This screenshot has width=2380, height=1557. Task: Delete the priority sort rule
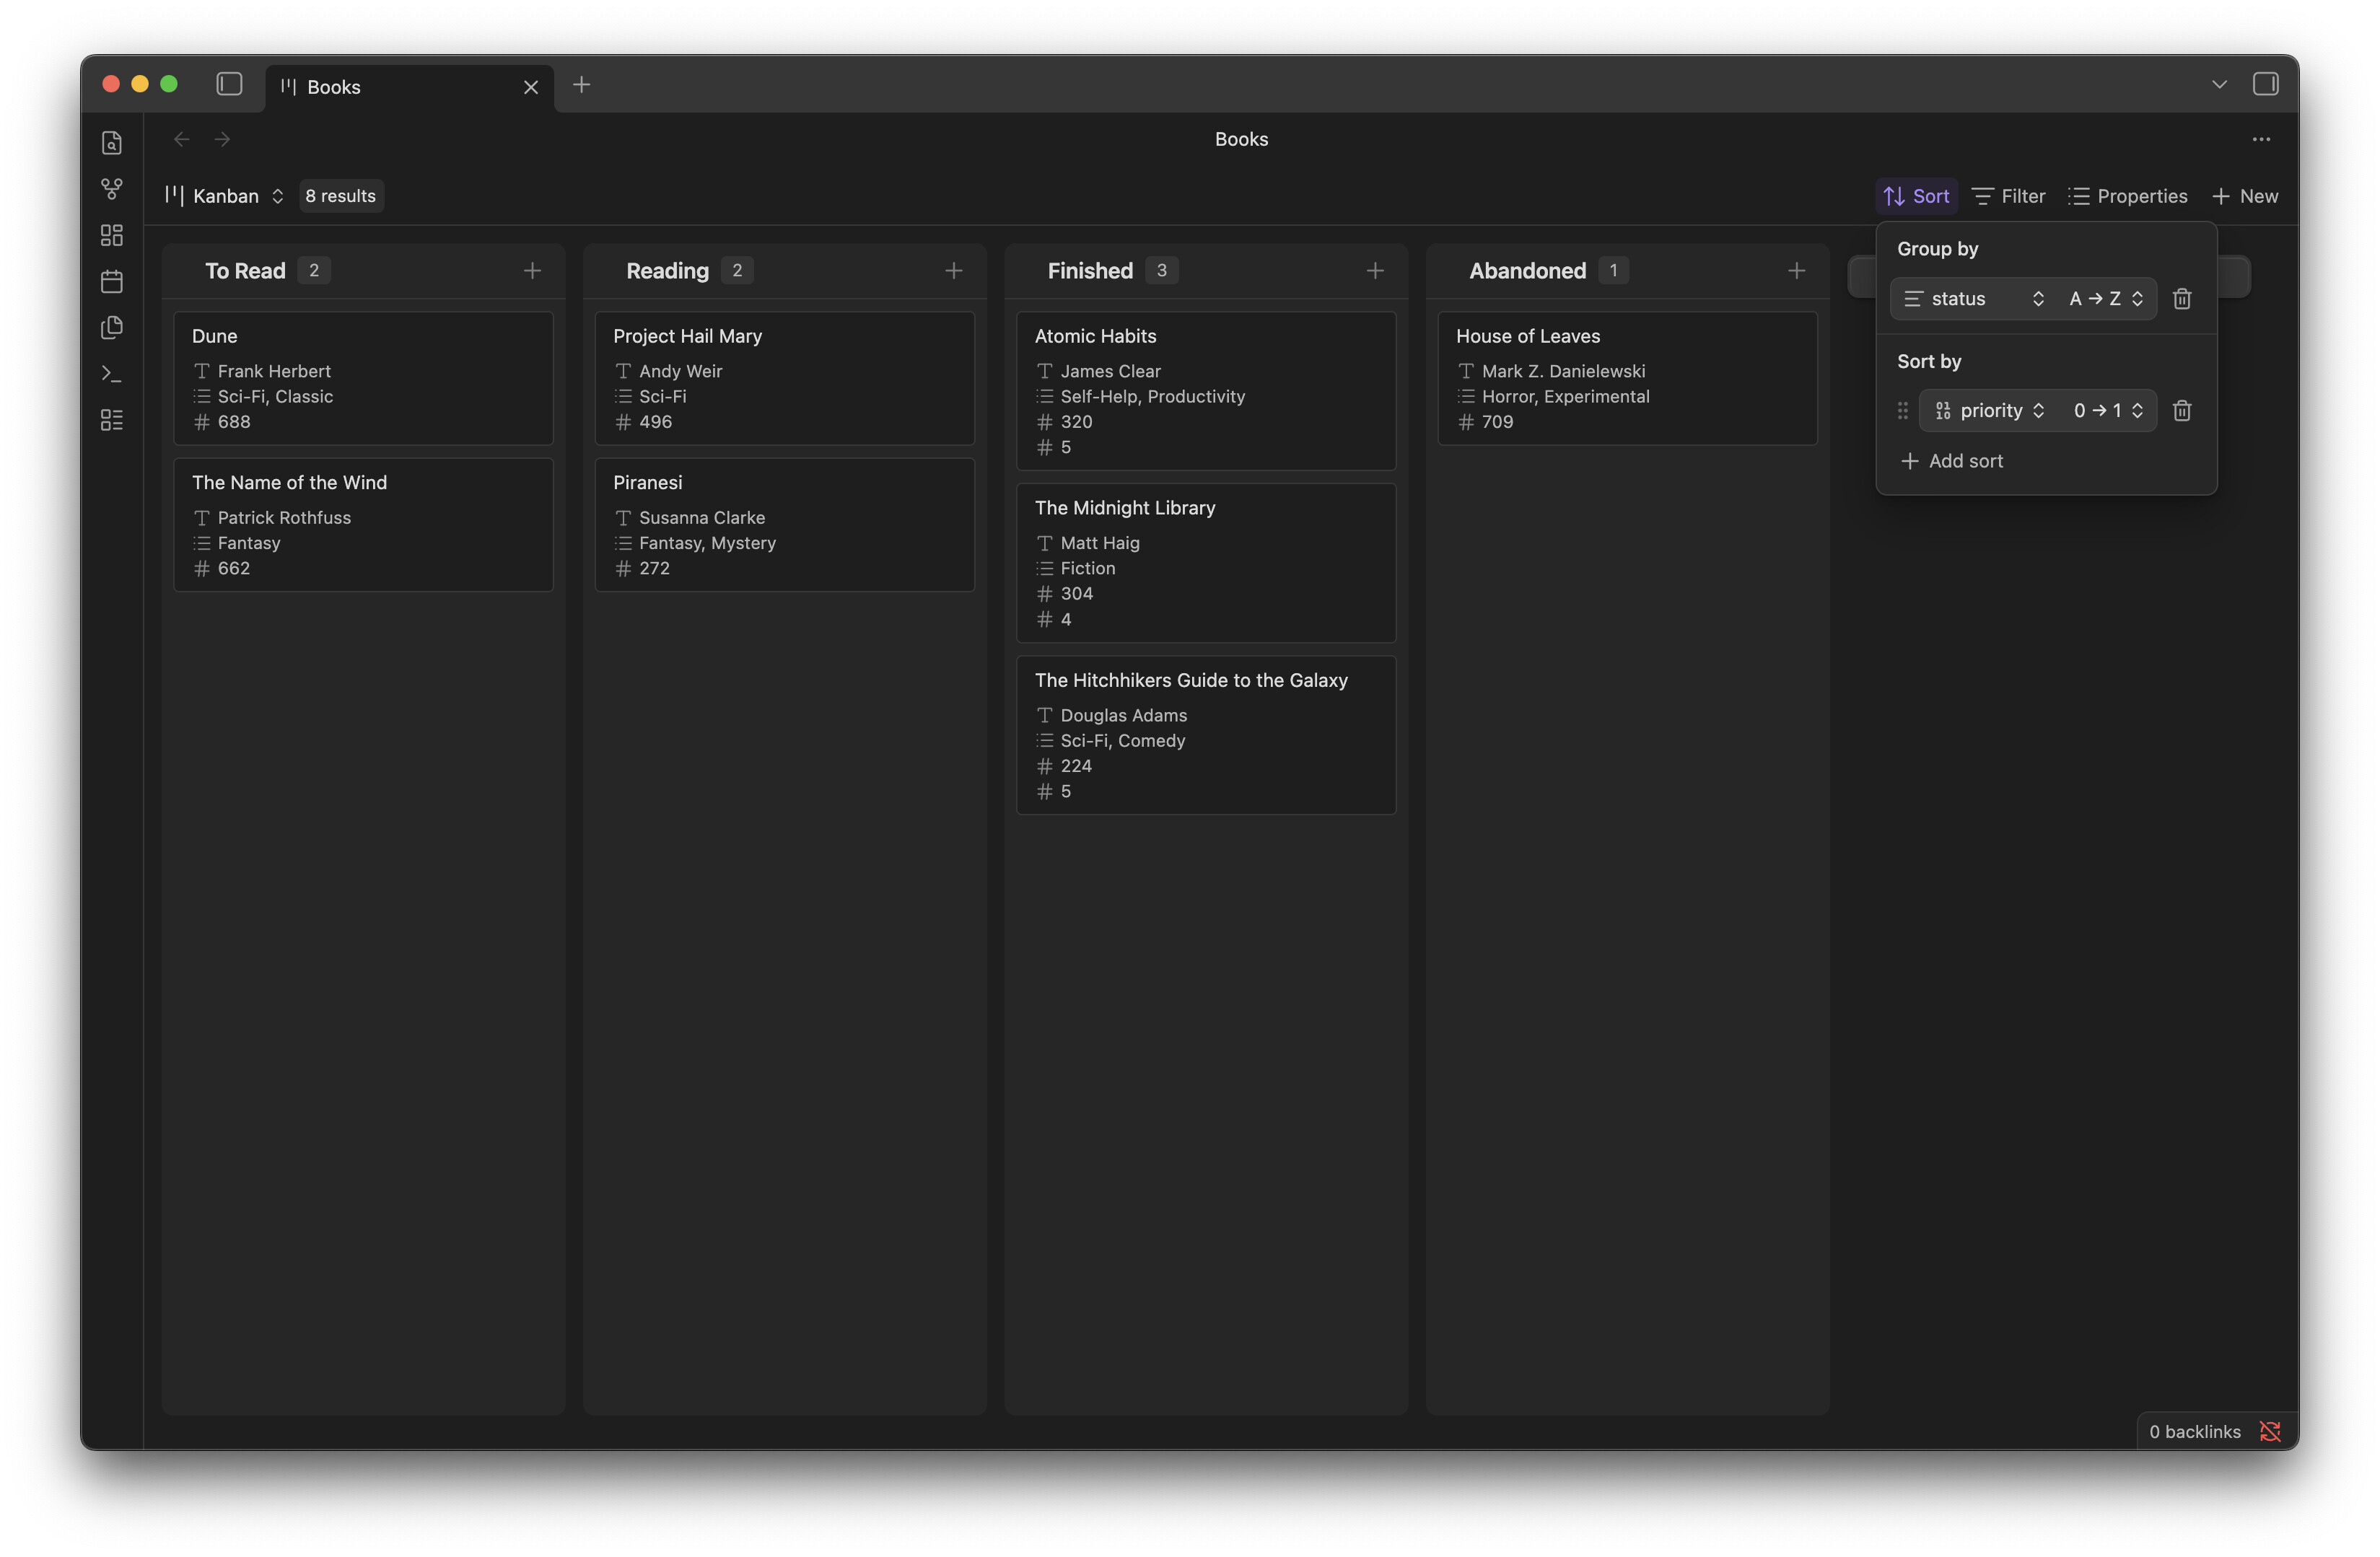pos(2182,411)
